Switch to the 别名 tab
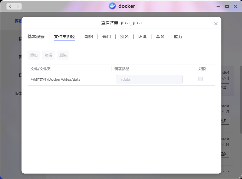The height and width of the screenshot is (179, 242). click(124, 37)
